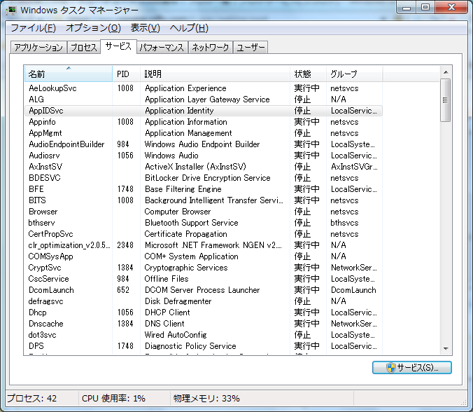Click the AxInstSVGr... group cell
Viewport: 473px width, 412px height.
[354, 167]
